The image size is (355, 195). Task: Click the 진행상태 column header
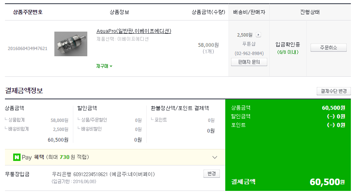pyautogui.click(x=310, y=12)
